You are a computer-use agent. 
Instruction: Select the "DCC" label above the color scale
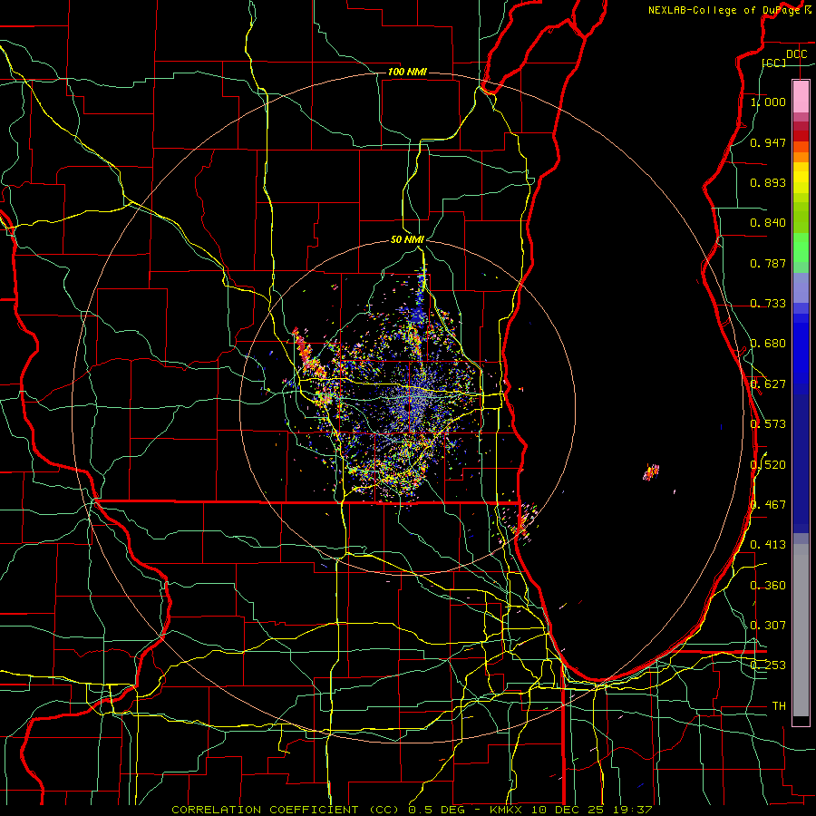(796, 54)
